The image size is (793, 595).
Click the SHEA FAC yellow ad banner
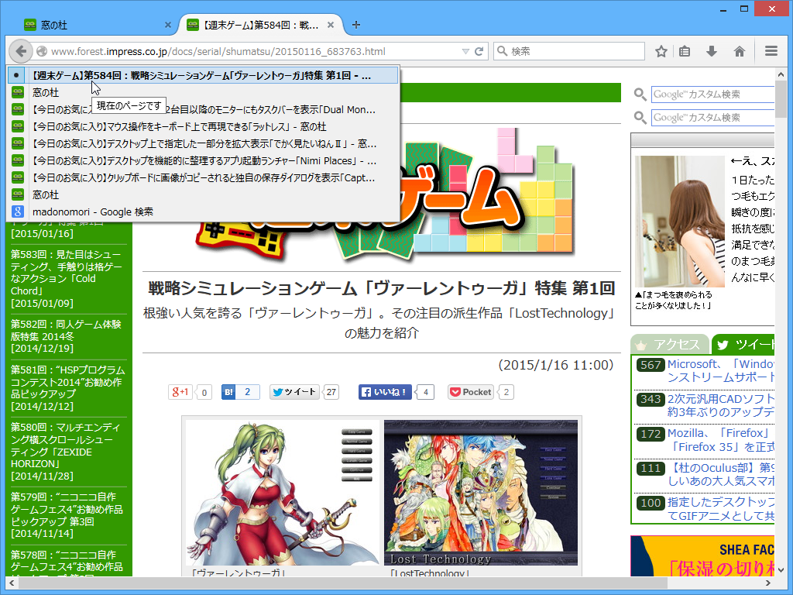[x=702, y=556]
